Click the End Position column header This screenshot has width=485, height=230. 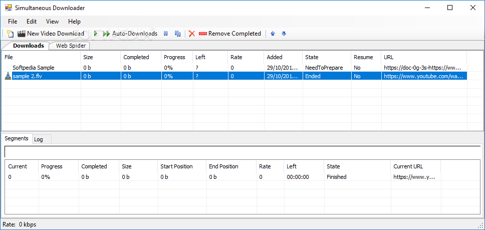tap(231, 166)
